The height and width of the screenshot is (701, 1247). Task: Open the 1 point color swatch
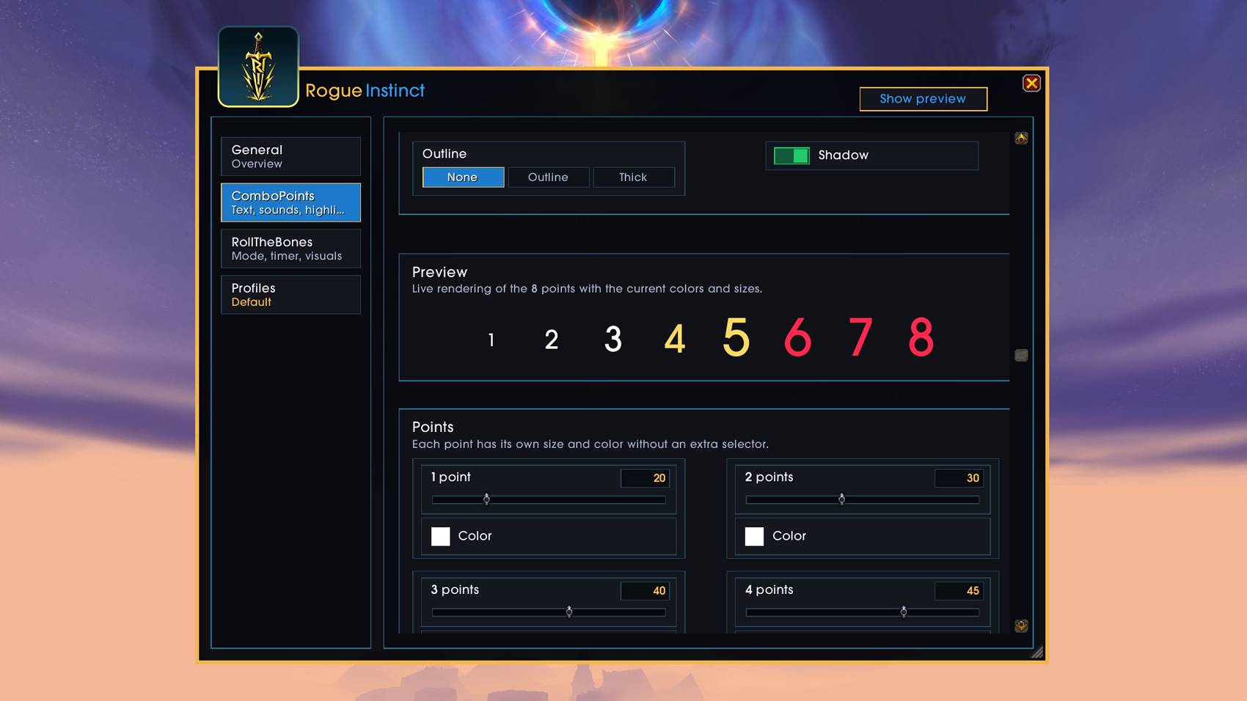440,536
